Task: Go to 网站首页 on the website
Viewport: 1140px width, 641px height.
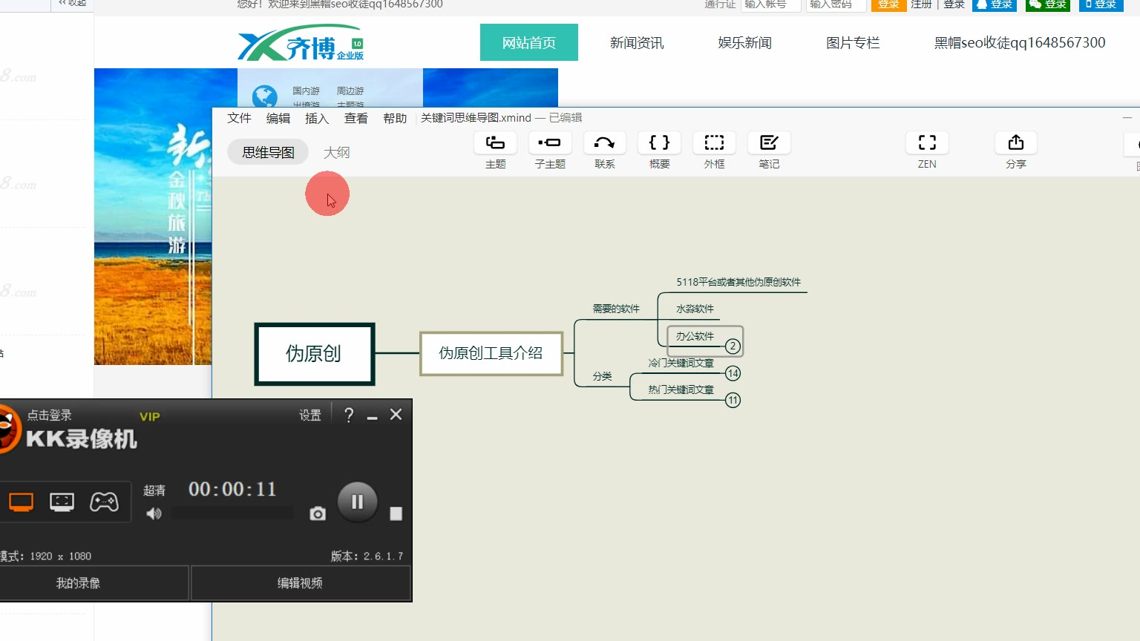Action: click(529, 42)
